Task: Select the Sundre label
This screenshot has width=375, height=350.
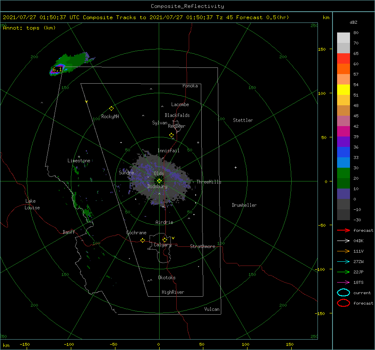Action: (126, 172)
